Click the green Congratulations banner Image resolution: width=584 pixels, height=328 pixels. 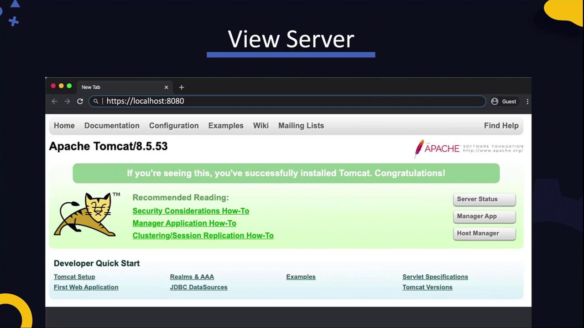286,173
